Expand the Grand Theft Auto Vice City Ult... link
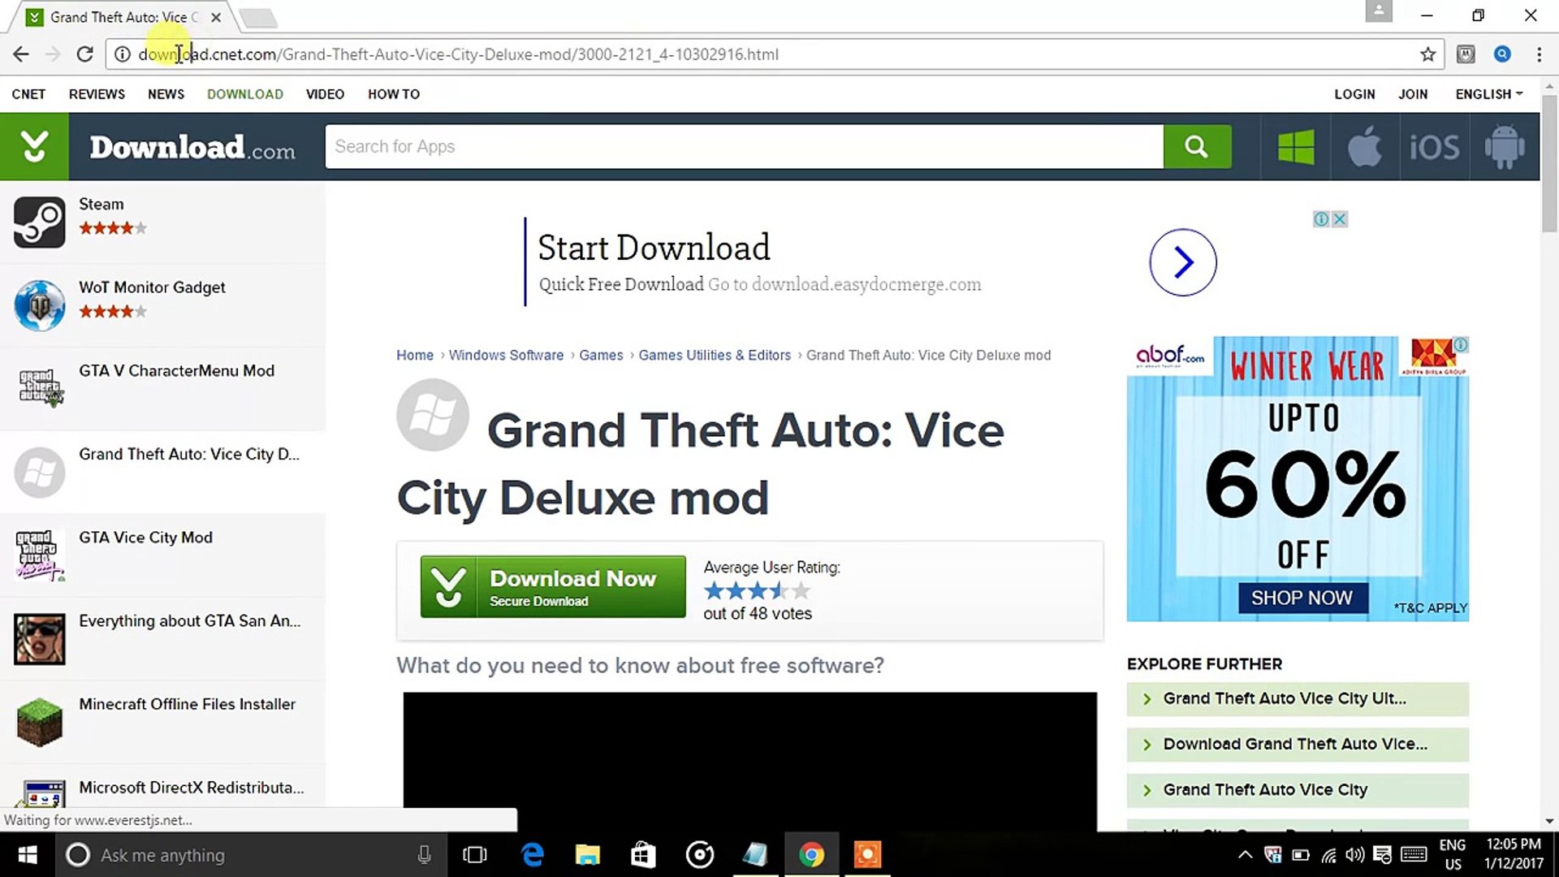The image size is (1559, 877). 1284,697
